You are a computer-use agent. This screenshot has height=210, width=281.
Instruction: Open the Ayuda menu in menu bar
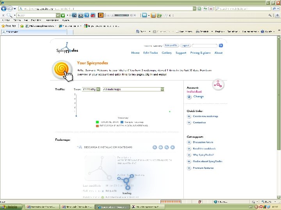coord(66,20)
